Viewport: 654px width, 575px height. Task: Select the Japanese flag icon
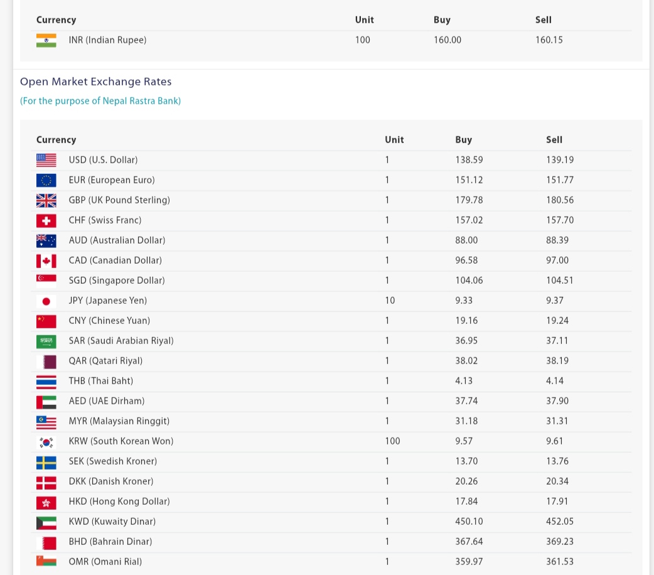[x=46, y=301]
